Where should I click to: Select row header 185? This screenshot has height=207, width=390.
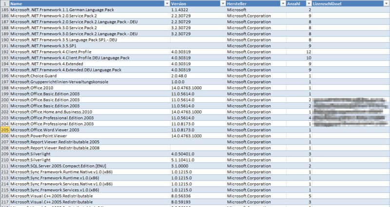[5, 10]
